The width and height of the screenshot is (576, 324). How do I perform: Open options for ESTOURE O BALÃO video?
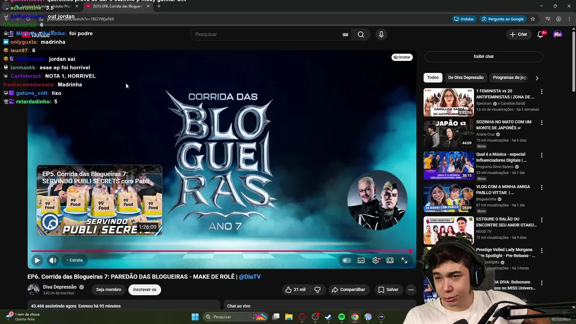[541, 220]
